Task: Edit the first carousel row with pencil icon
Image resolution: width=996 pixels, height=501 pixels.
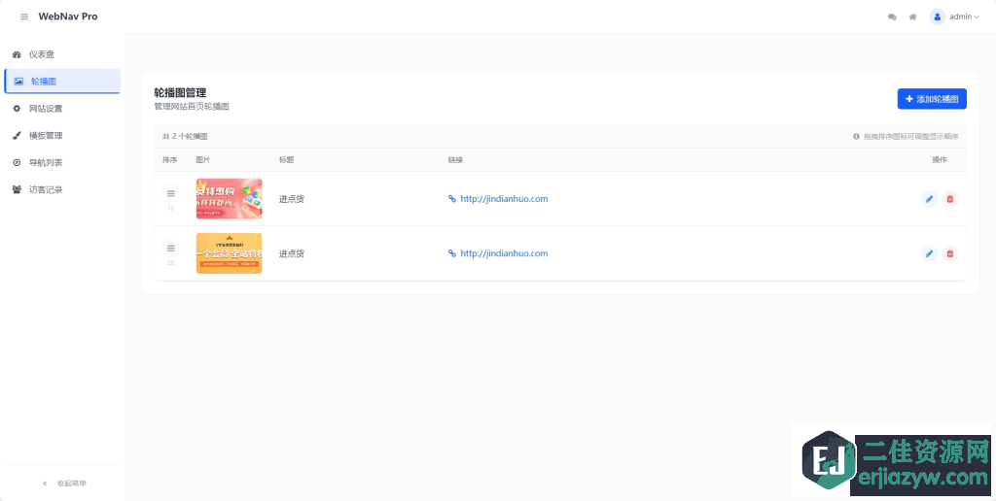Action: 929,199
